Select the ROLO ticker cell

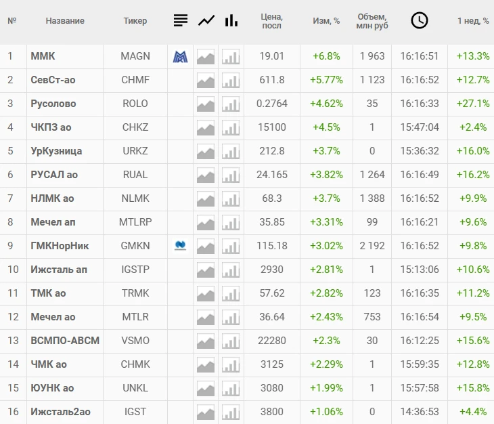point(135,104)
